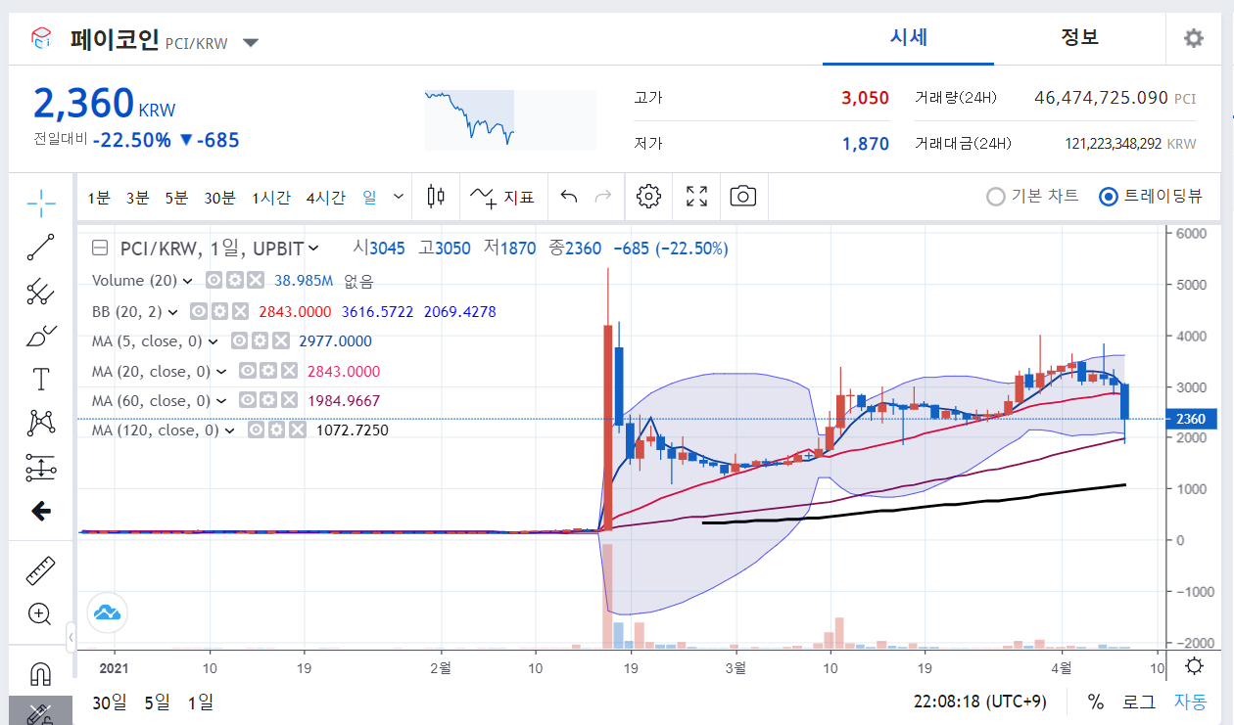1234x725 pixels.
Task: Open the indicators (지표) menu
Action: pyautogui.click(x=502, y=197)
